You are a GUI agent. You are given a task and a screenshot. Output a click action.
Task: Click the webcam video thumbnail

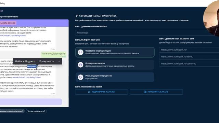tap(211, 18)
